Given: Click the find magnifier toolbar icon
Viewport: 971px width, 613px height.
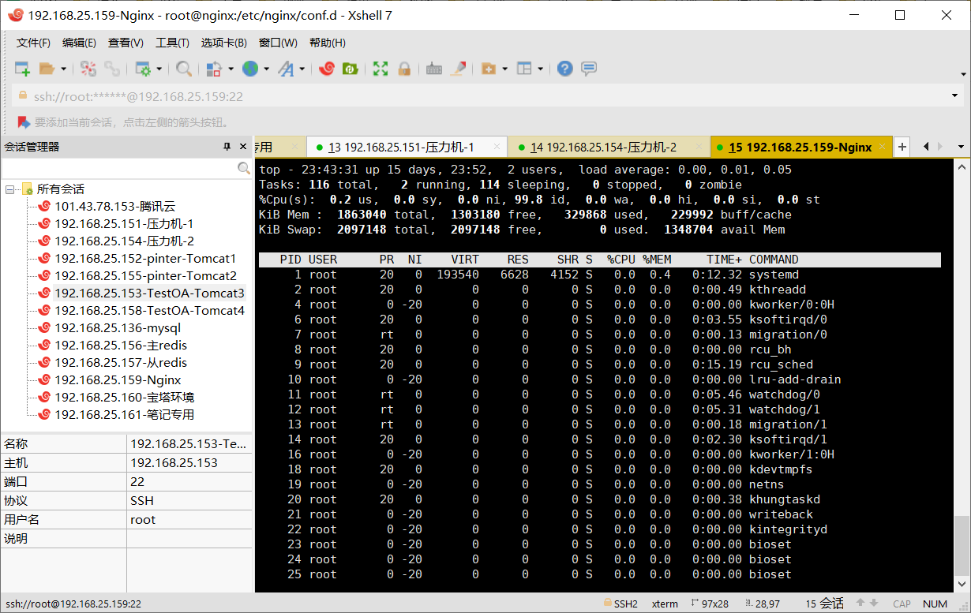Looking at the screenshot, I should coord(184,69).
